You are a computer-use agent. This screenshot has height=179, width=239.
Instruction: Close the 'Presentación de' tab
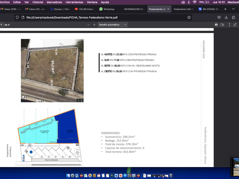168,9
